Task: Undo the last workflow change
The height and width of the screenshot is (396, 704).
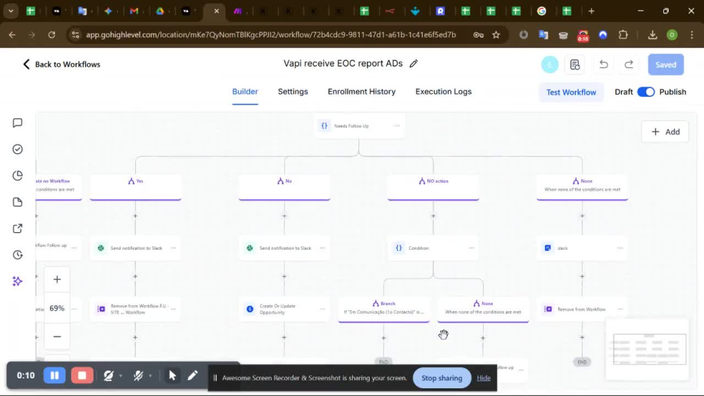Action: [603, 65]
